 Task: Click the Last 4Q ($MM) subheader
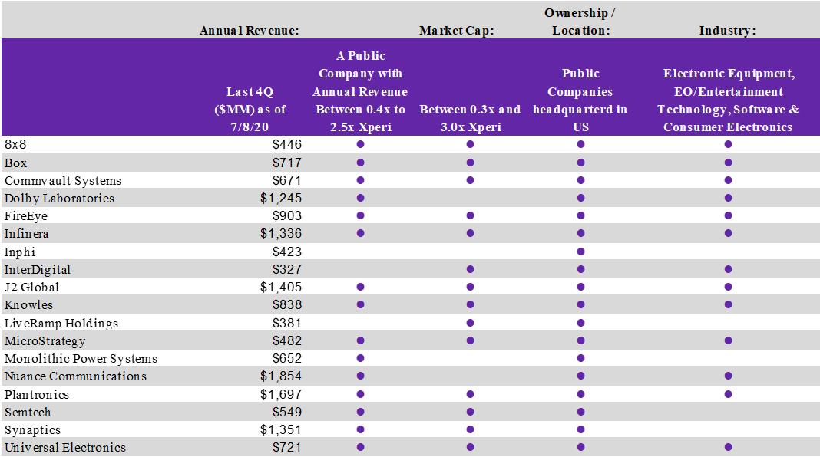250,109
